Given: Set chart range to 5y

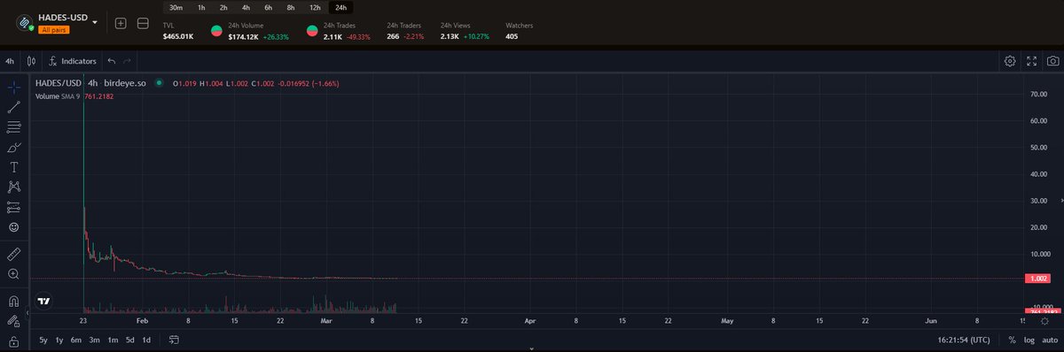Looking at the screenshot, I should pos(43,340).
